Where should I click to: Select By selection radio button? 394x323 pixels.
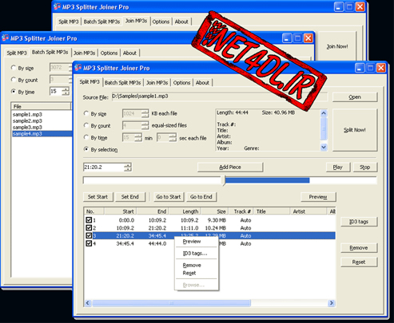86,149
